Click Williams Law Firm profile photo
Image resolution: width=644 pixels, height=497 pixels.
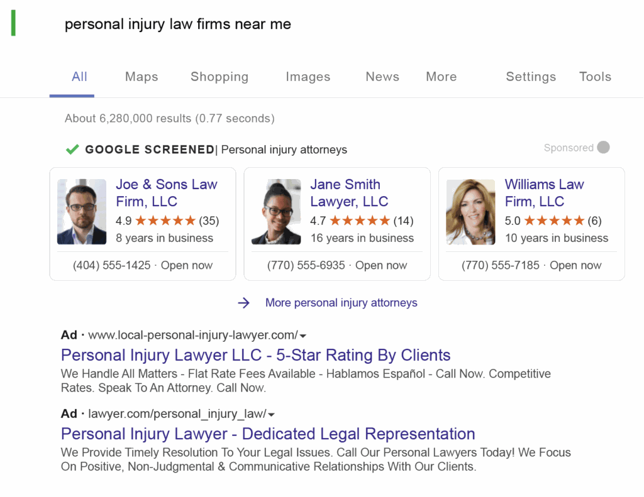tap(470, 212)
